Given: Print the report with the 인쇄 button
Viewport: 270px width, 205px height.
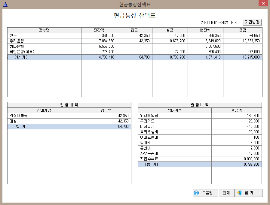Looking at the screenshot, I should 226,193.
